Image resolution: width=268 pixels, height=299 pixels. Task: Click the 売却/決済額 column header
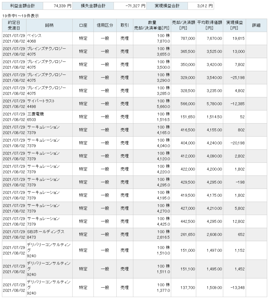[x=183, y=25]
